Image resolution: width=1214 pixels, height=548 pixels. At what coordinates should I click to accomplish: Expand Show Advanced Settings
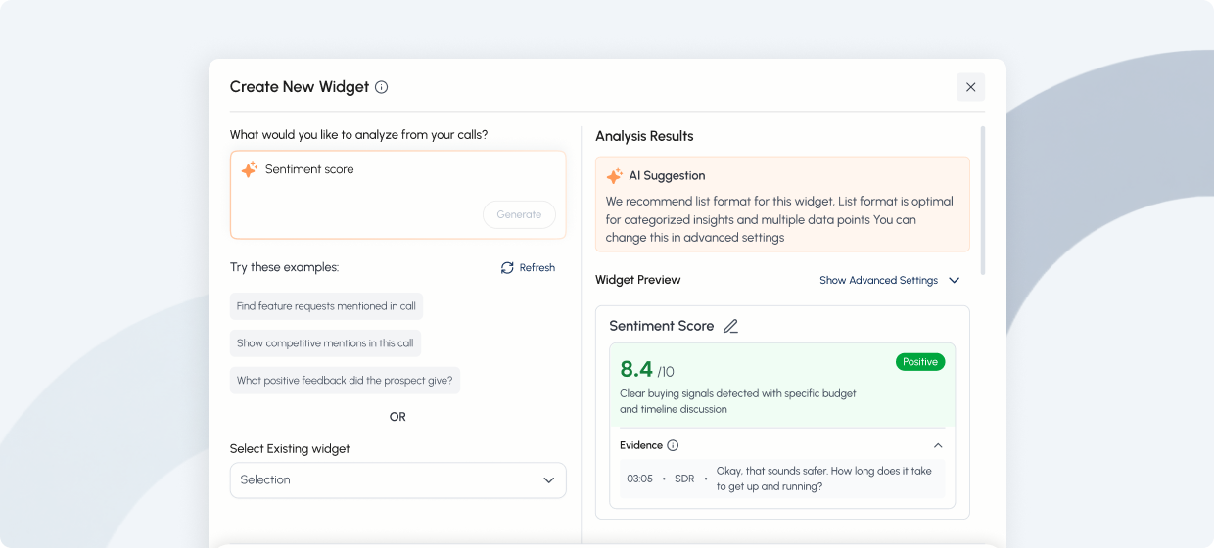click(x=890, y=281)
